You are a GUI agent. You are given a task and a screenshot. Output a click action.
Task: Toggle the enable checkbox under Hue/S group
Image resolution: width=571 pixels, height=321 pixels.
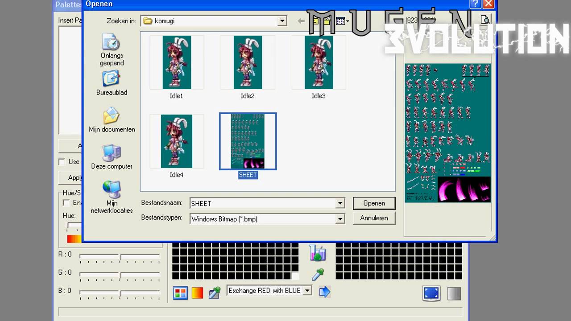point(66,203)
